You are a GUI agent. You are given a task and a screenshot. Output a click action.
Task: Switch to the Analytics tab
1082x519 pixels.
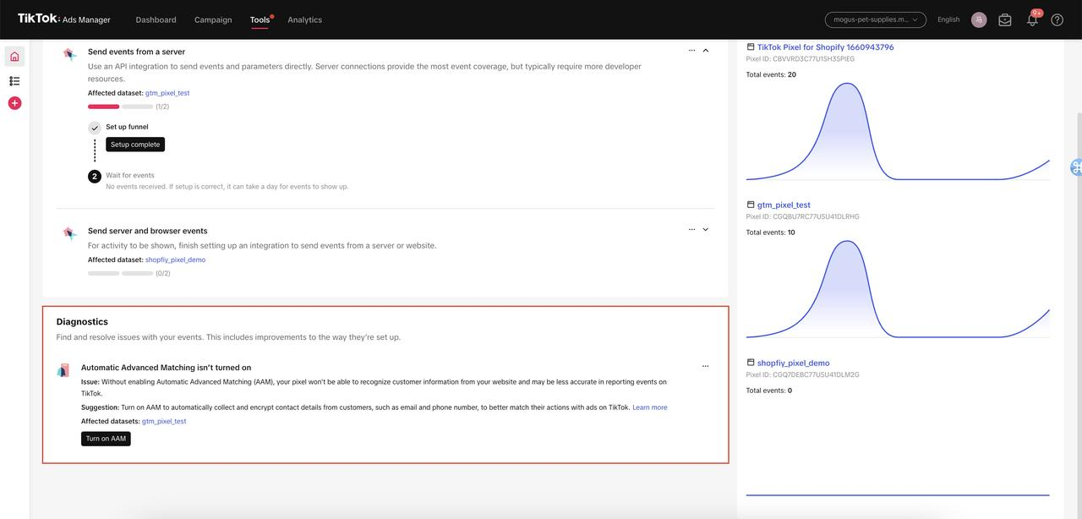[x=304, y=19]
